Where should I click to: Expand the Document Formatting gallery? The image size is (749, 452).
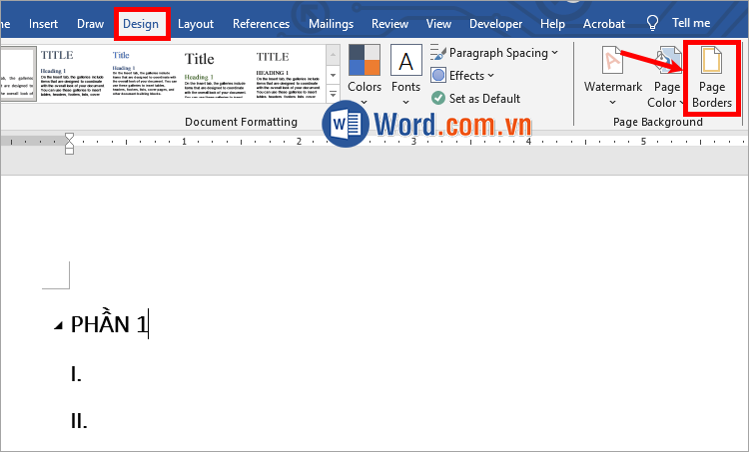pyautogui.click(x=333, y=94)
